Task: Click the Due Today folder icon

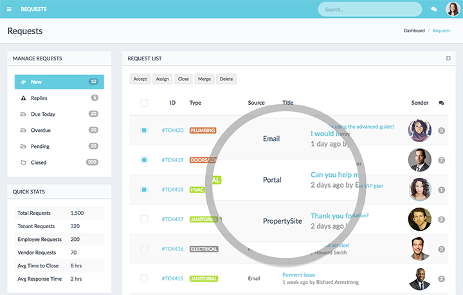Action: [23, 114]
